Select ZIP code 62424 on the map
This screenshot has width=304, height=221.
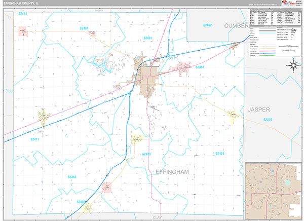coord(220,153)
